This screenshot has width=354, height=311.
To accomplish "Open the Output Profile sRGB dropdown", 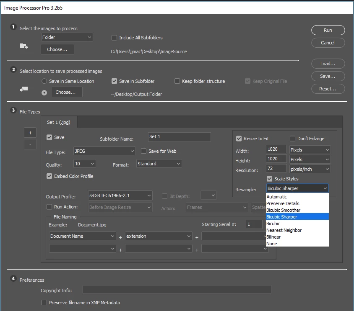I will click(120, 195).
